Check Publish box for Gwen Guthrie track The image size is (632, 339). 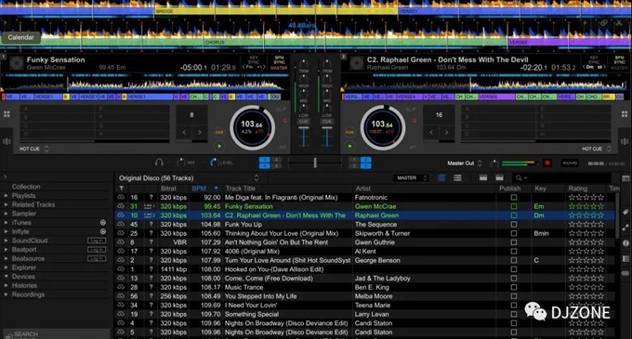(x=513, y=242)
